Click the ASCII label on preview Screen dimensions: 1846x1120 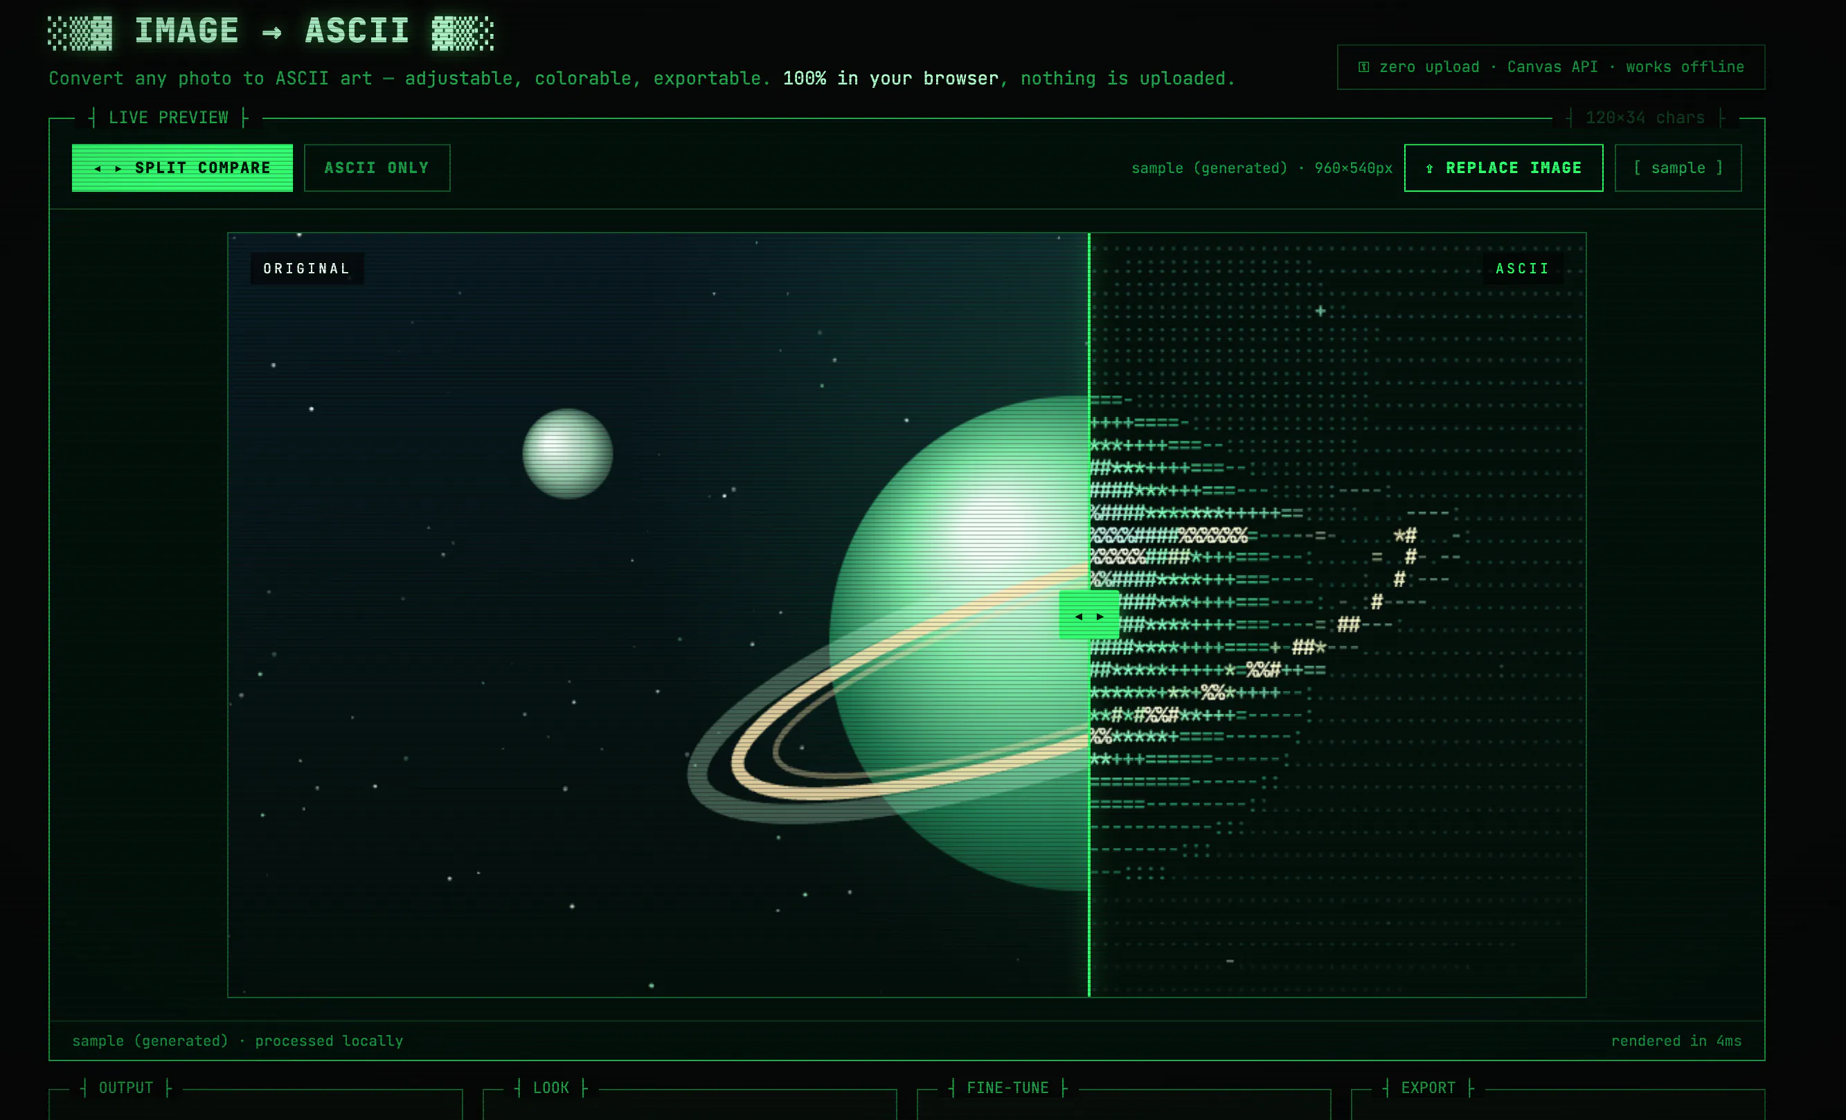tap(1523, 268)
